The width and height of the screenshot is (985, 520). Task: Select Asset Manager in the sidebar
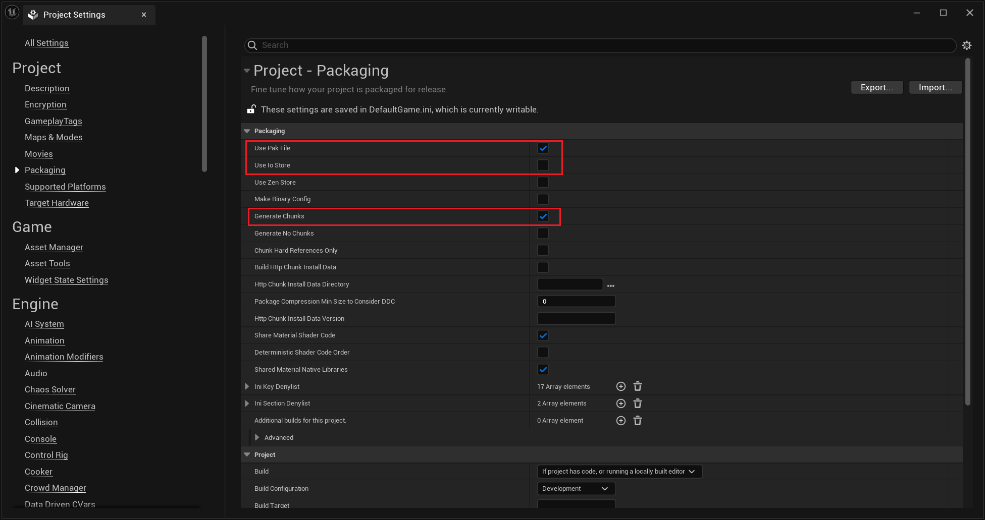(54, 247)
